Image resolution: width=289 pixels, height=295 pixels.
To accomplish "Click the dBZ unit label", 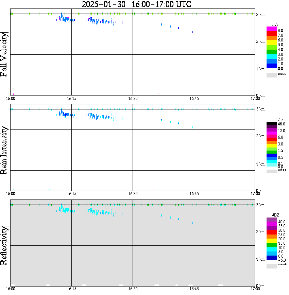I will pyautogui.click(x=276, y=215).
